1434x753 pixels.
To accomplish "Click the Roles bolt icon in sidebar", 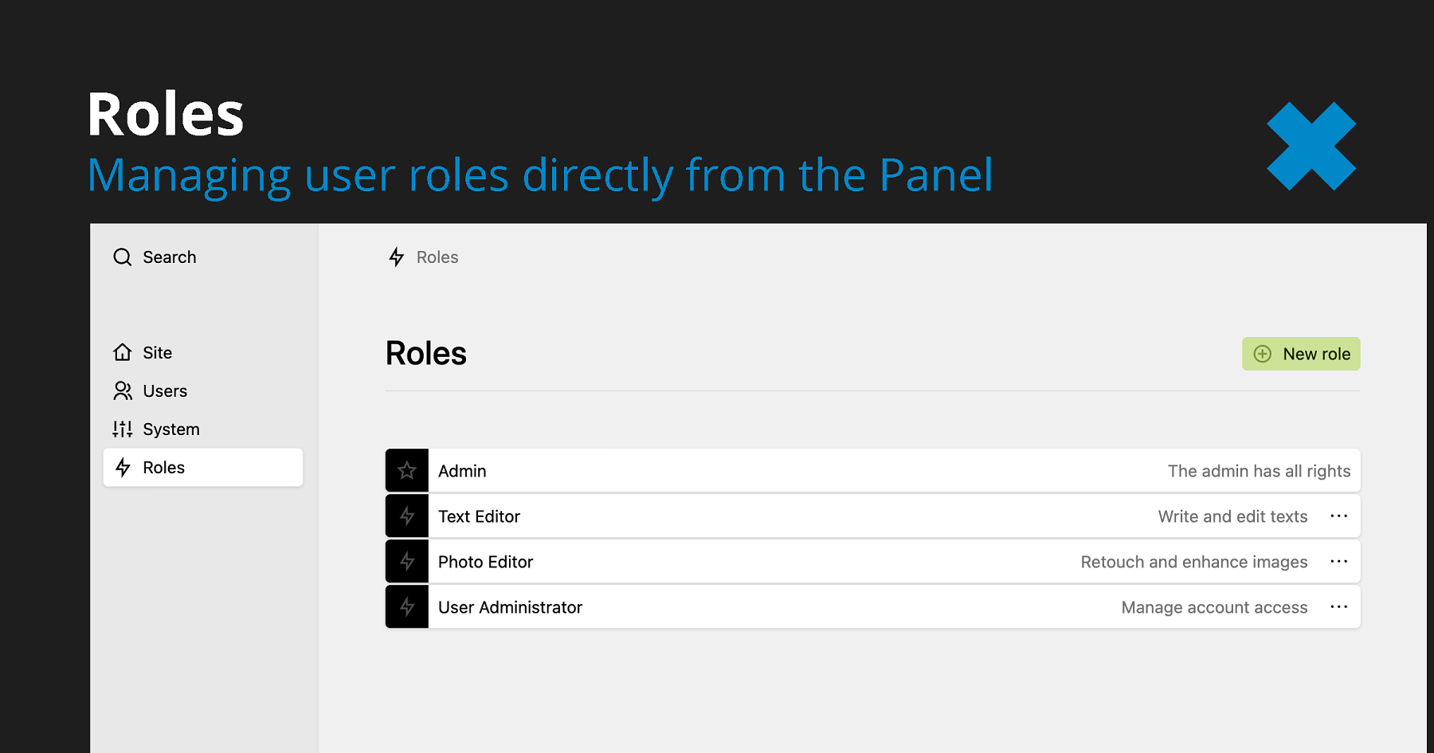I will [123, 467].
